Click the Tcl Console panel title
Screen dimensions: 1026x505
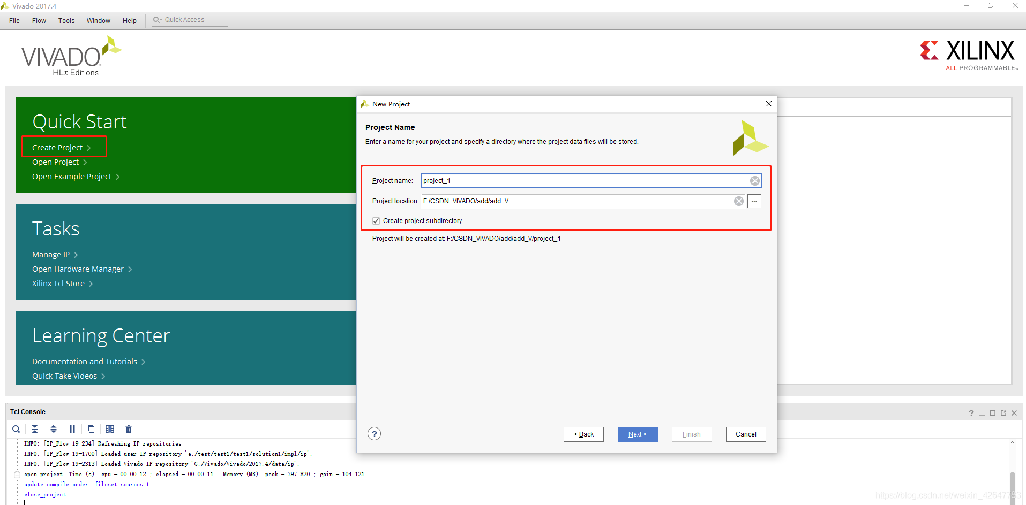click(x=28, y=412)
